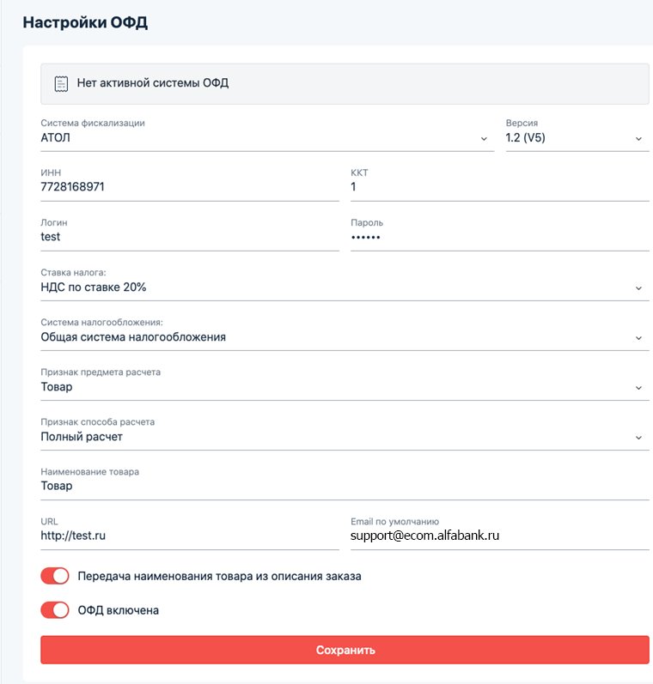The image size is (653, 684).
Task: Click the receipt icon in the OFD status banner
Action: 61,84
